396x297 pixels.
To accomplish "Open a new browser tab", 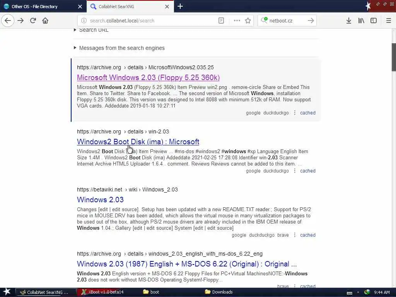I will pyautogui.click(x=180, y=6).
